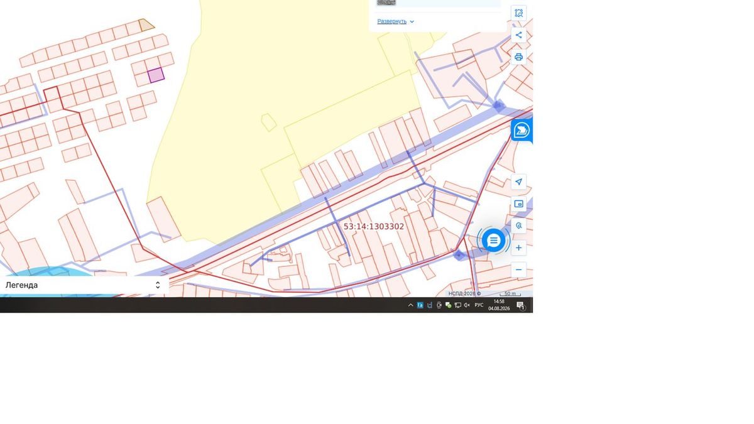The width and height of the screenshot is (754, 424).
Task: Click the green shield tray icon
Action: tap(448, 305)
